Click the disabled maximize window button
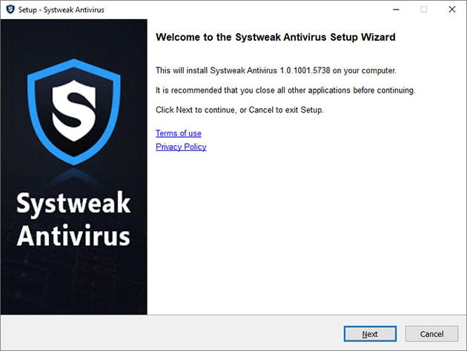 [x=423, y=10]
